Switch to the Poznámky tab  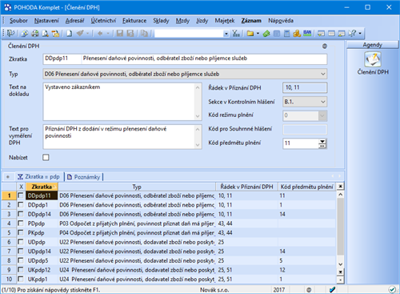84,177
